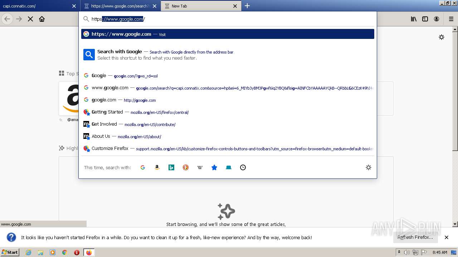Click the forward navigation arrow
458x257 pixels.
19,19
